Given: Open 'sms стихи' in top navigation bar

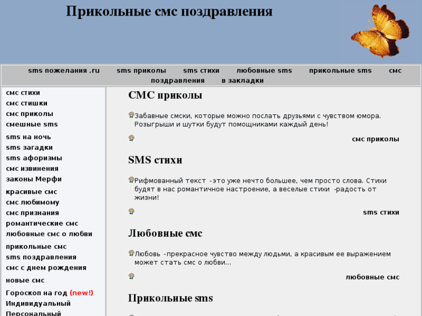Looking at the screenshot, I should tap(201, 71).
